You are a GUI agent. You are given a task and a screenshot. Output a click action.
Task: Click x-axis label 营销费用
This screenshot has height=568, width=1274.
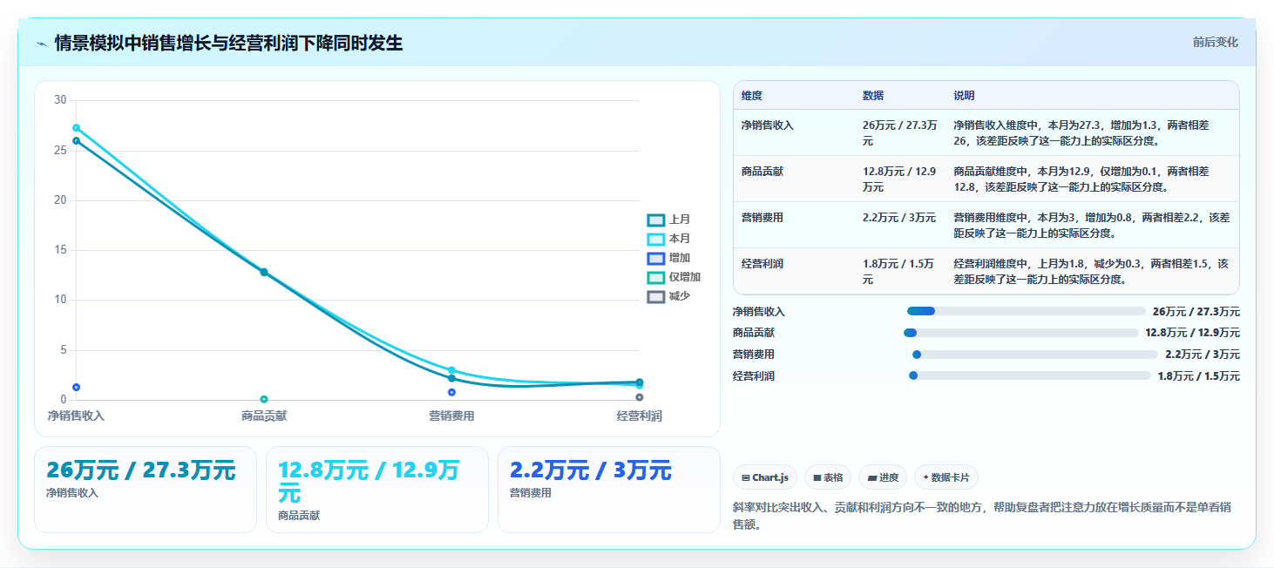[451, 416]
